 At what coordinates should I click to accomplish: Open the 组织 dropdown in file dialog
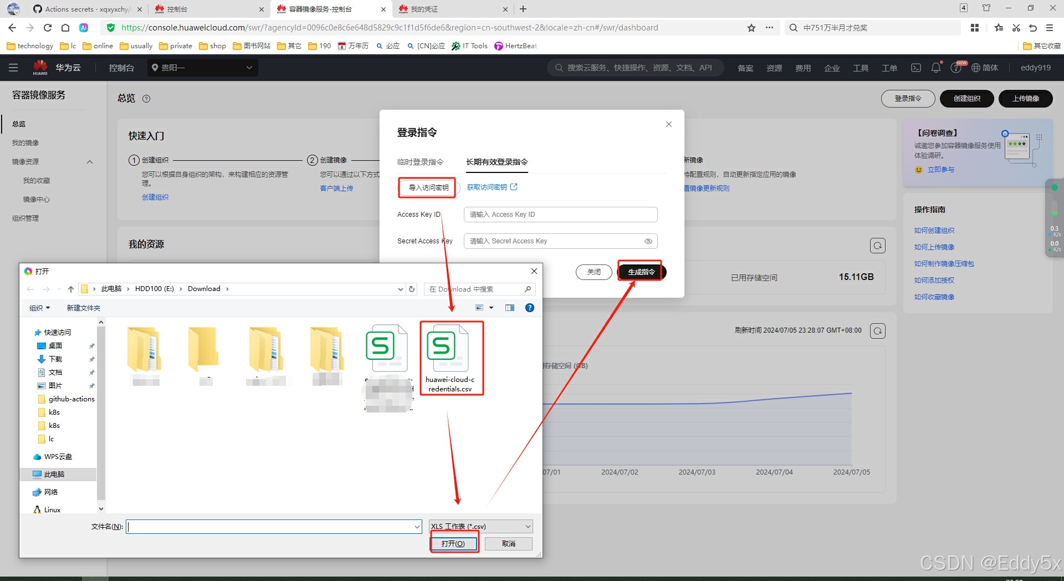point(40,308)
